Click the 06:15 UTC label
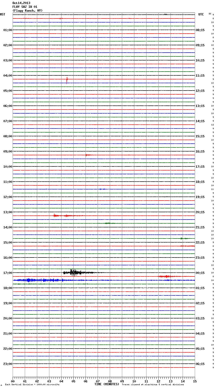This screenshot has width=215, height=388. pyautogui.click(x=200, y=364)
